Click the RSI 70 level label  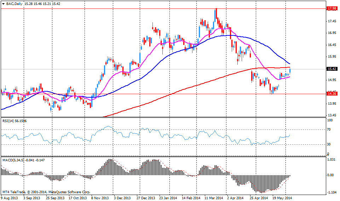coord(329,130)
